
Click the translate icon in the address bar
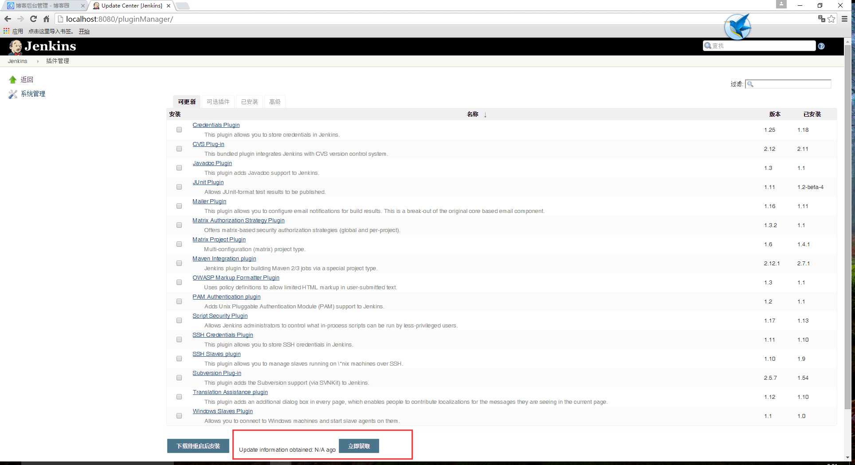coord(822,19)
